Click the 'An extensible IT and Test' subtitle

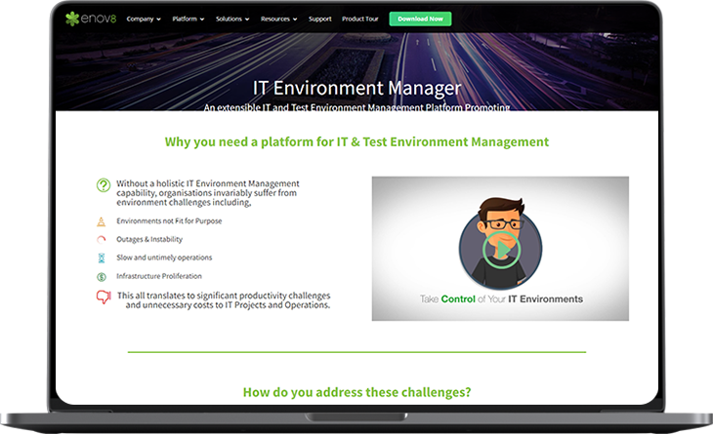[356, 107]
